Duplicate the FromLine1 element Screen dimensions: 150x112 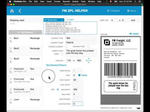(x=11, y=72)
